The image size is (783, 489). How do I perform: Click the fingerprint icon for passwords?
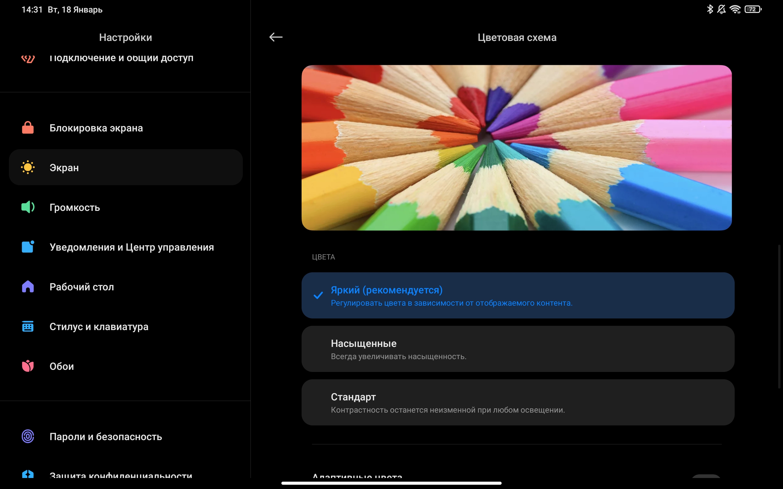coord(28,436)
